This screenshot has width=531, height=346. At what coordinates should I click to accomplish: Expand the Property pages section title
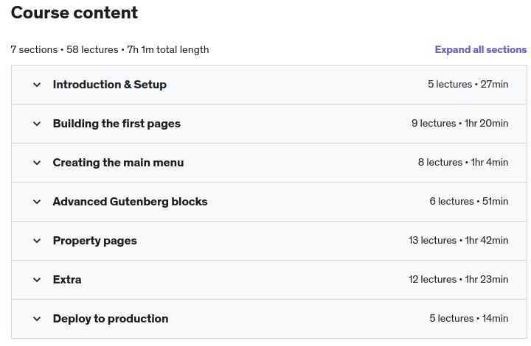(94, 241)
